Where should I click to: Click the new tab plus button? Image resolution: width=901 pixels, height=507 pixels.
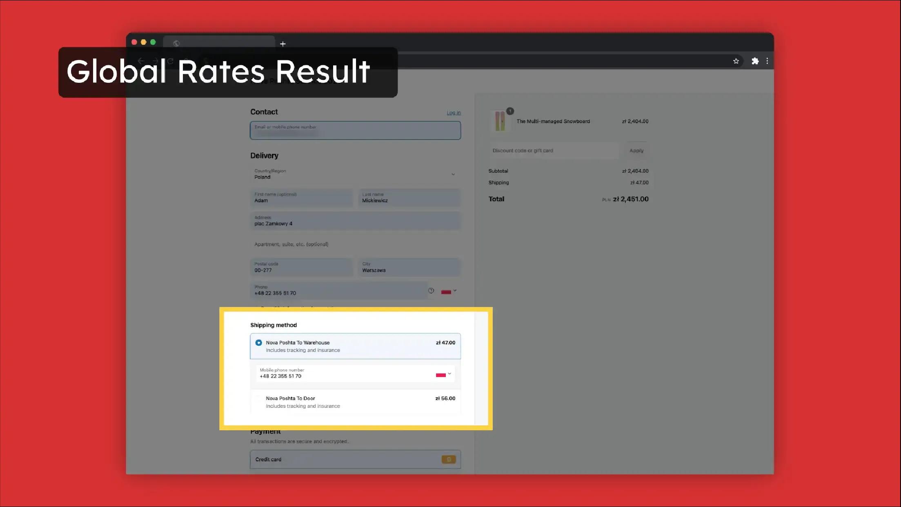click(x=283, y=44)
